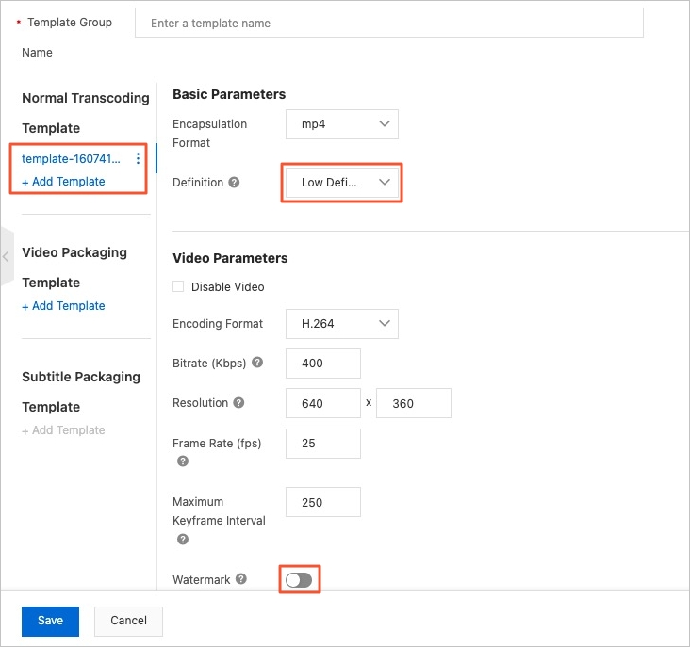Screen dimensions: 690x647
Task: Add Template under Video Packaging
Action: [x=63, y=306]
